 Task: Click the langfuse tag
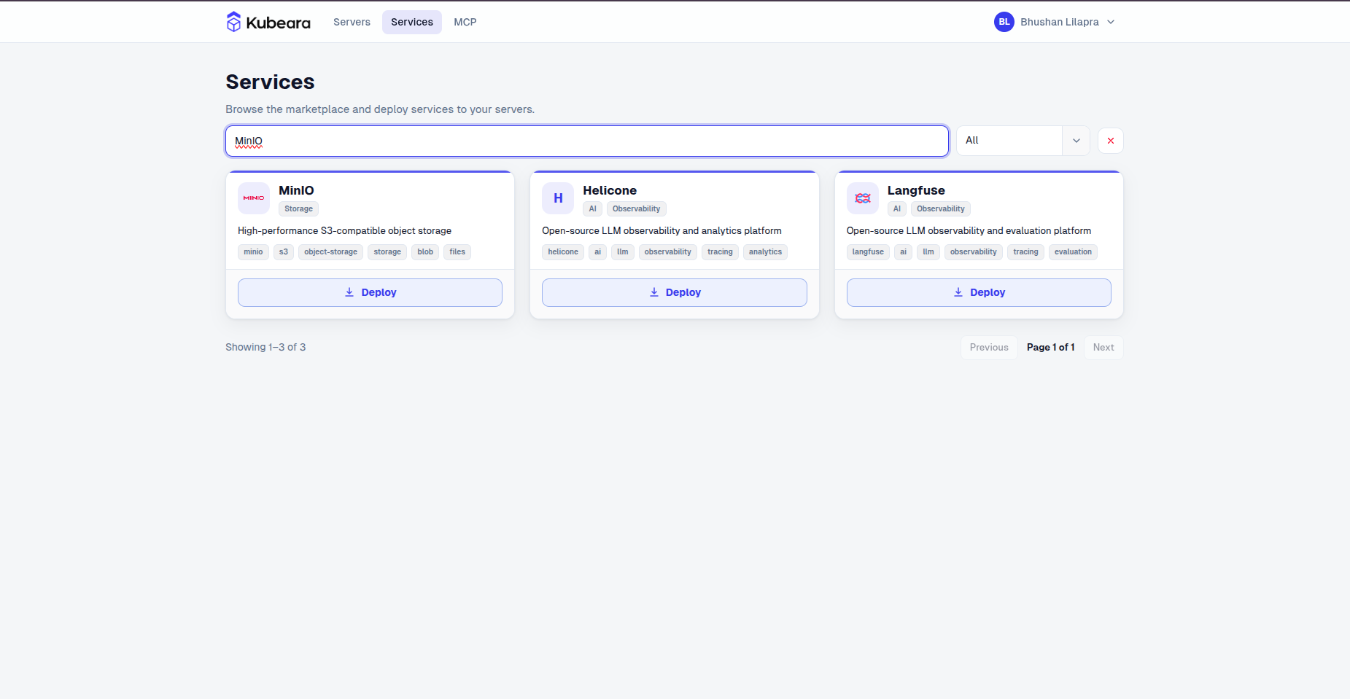868,252
